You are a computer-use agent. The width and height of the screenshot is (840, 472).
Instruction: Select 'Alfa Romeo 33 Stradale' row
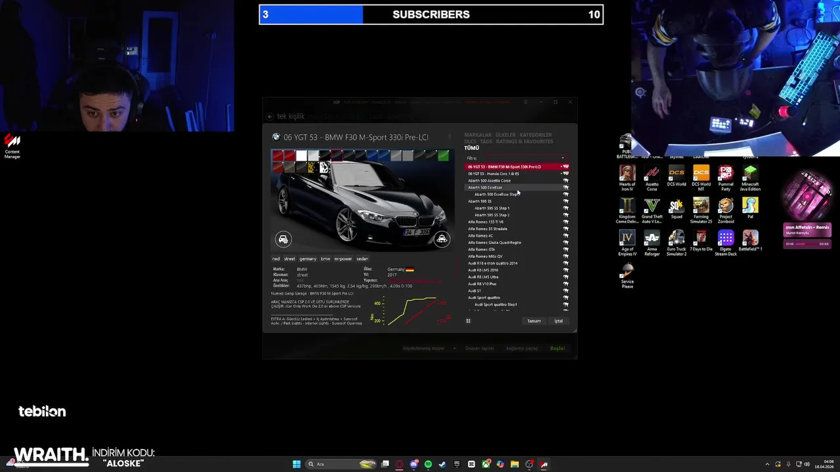click(517, 229)
